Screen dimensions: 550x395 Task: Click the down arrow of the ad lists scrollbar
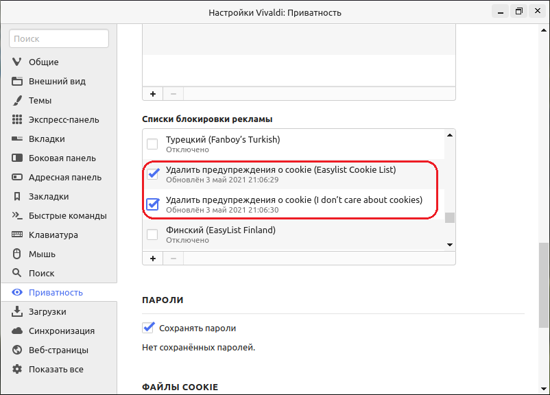(x=450, y=245)
